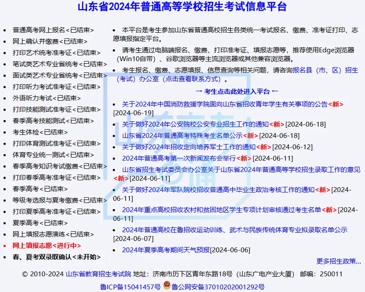This screenshot has height=292, width=365.
Task: Click the public security badge emblem icon
Action: point(167,286)
